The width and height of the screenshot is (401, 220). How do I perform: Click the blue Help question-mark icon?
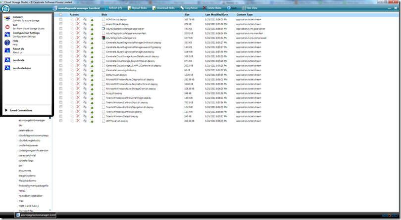[7, 43]
